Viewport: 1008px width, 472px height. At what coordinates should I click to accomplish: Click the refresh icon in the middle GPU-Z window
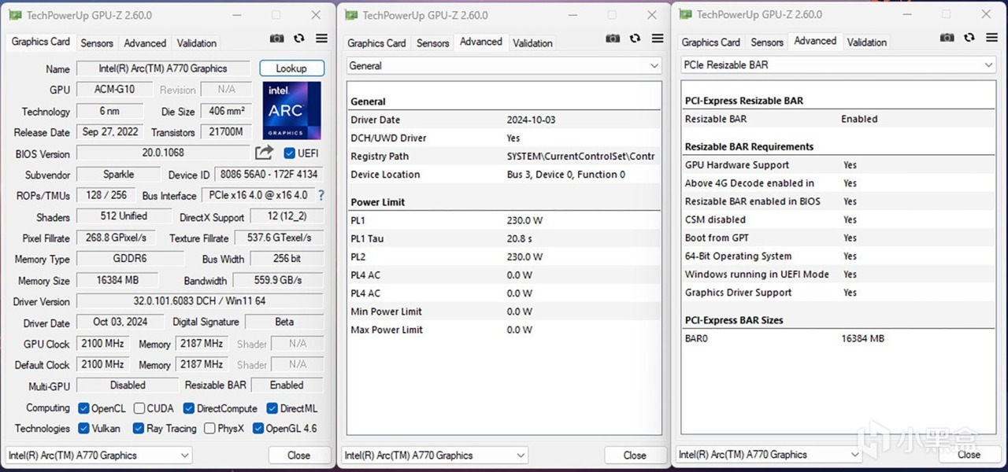tap(636, 39)
